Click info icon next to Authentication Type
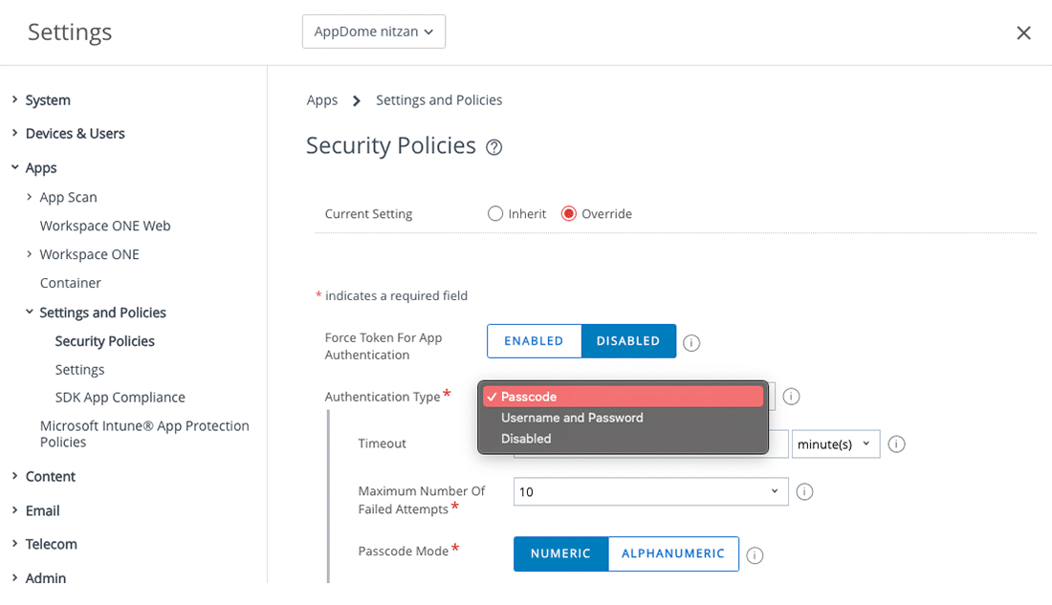Screen dimensions: 1052x605 [791, 397]
